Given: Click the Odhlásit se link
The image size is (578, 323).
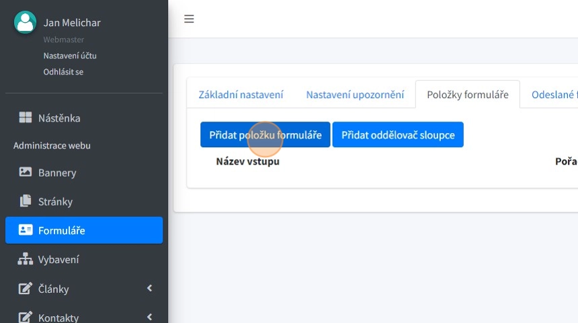Looking at the screenshot, I should 63,72.
